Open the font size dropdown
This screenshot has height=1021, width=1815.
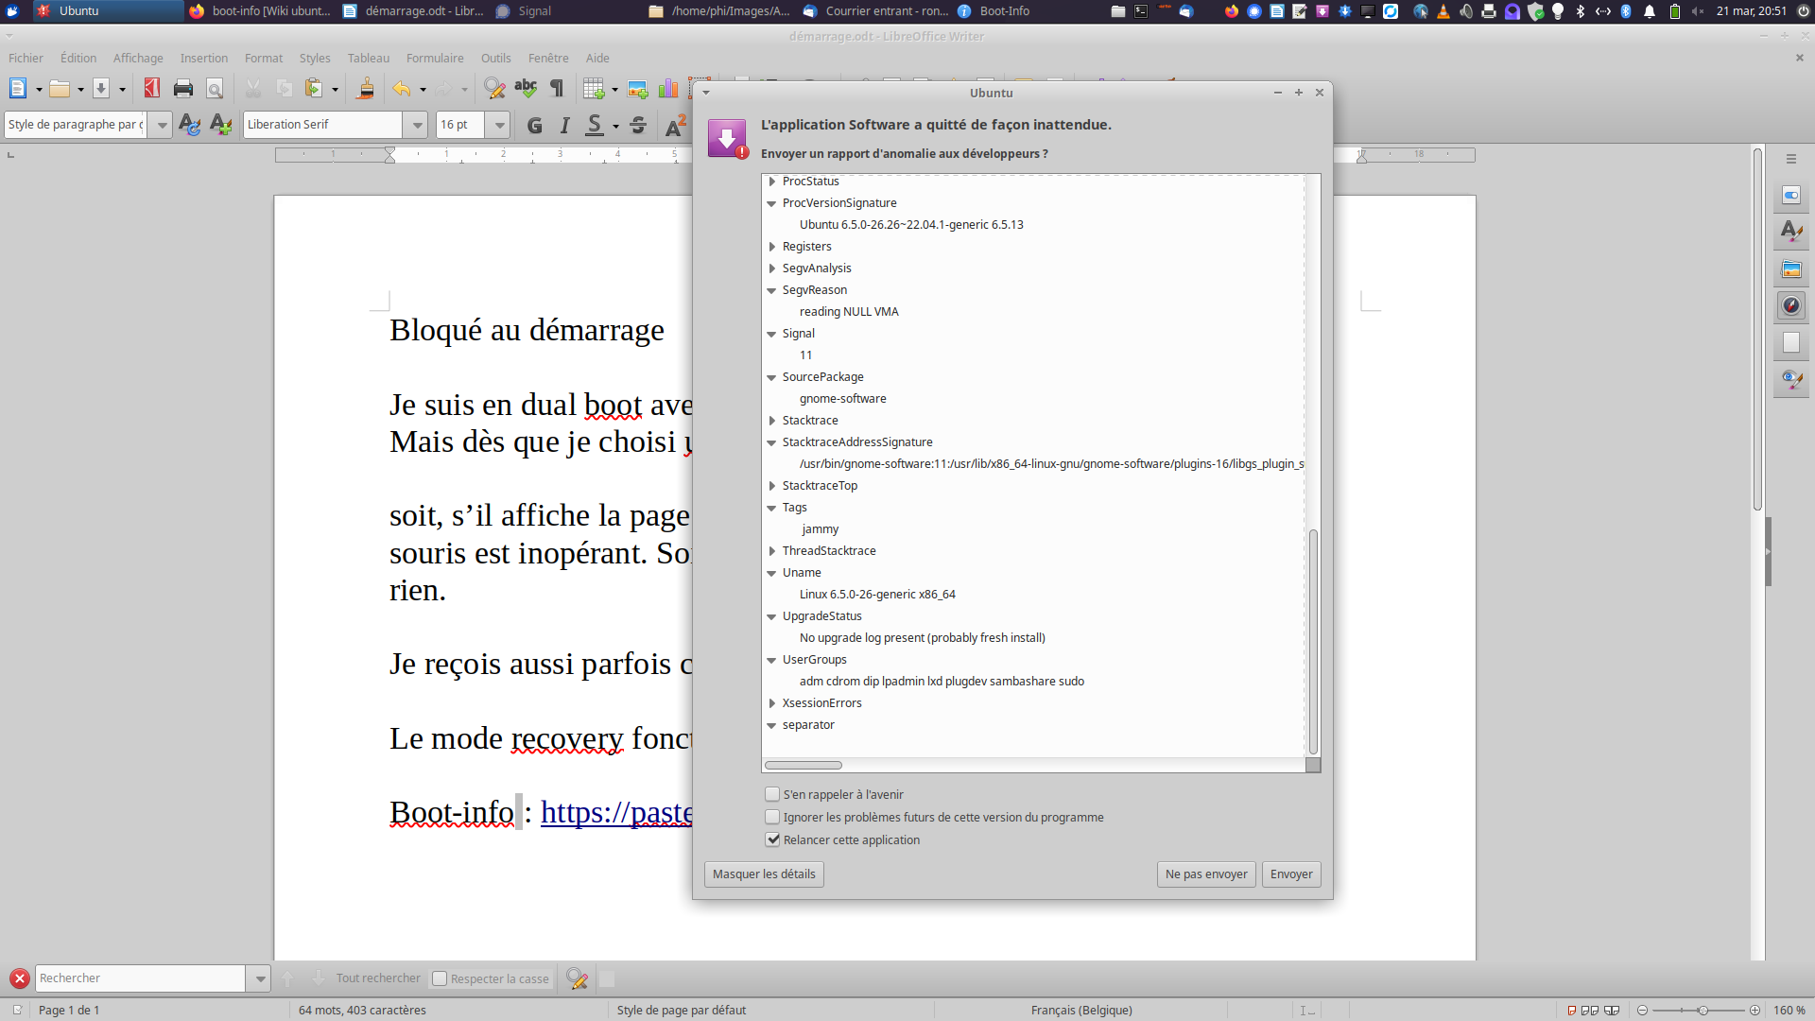coord(499,125)
